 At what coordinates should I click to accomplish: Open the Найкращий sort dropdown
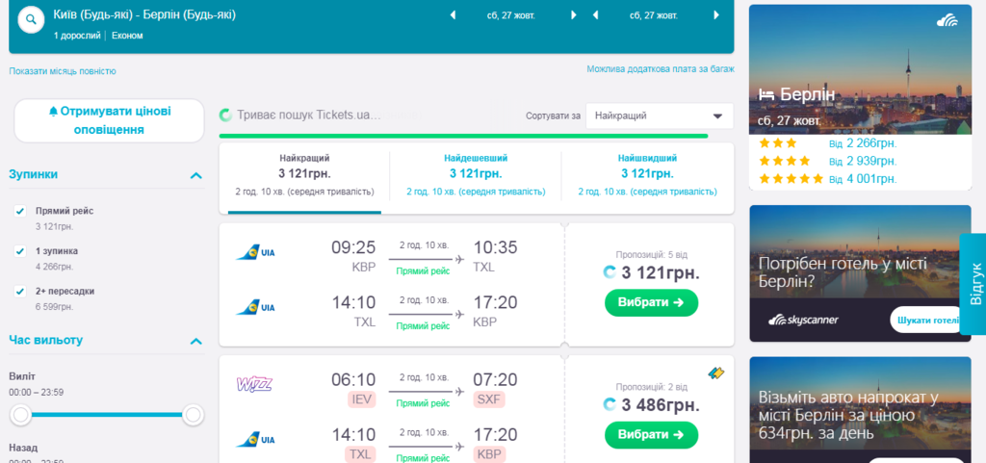[x=659, y=116]
